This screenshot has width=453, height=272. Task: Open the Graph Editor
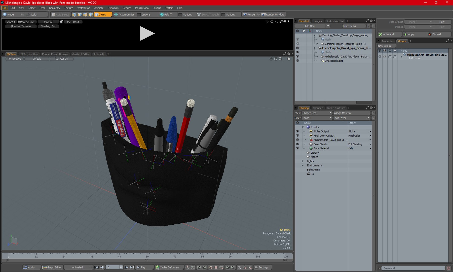(x=52, y=267)
